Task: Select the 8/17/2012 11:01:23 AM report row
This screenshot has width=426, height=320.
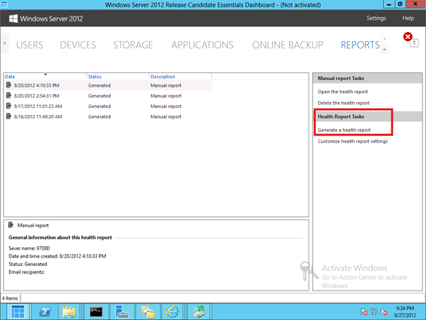Action: click(108, 106)
